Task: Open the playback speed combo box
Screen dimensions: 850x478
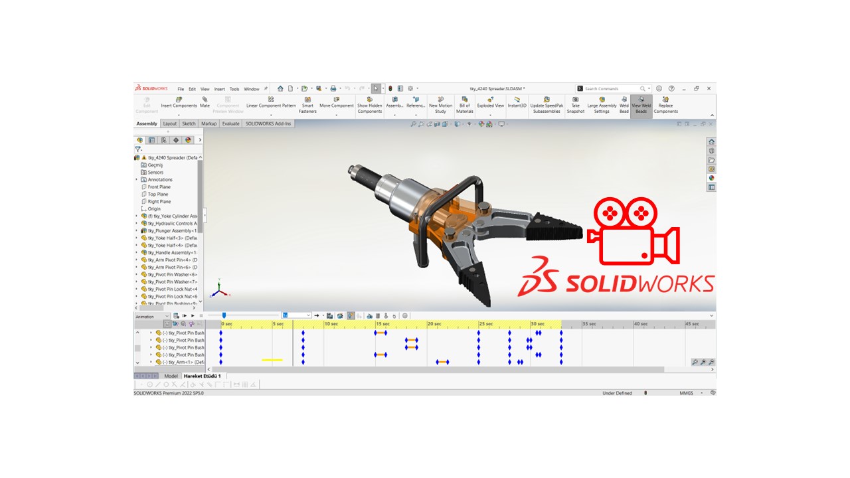Action: point(296,315)
